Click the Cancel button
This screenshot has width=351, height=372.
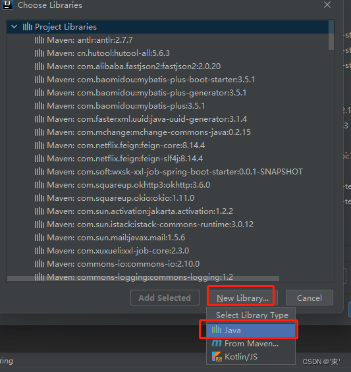[310, 298]
